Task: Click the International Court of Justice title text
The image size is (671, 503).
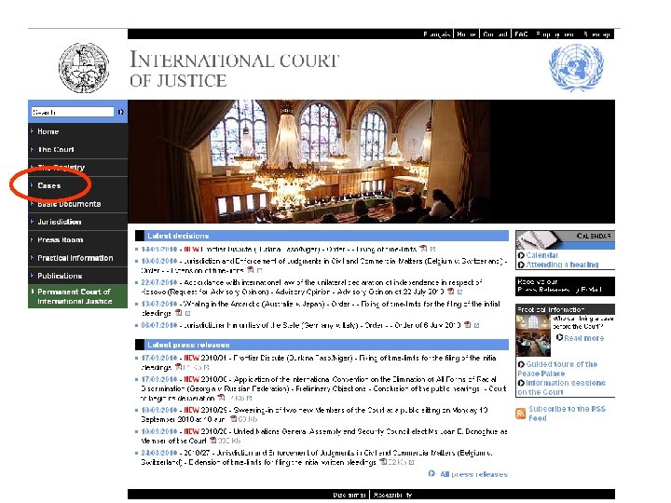Action: click(x=235, y=70)
